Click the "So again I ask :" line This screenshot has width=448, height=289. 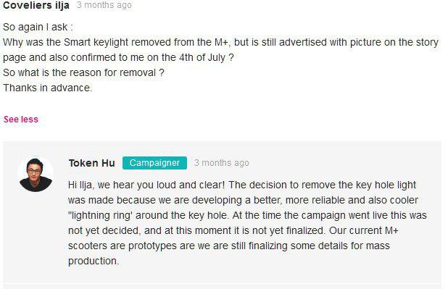point(38,27)
